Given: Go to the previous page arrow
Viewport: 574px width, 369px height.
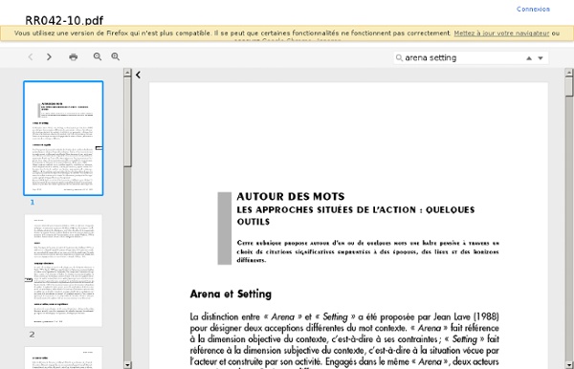Looking at the screenshot, I should pos(31,56).
